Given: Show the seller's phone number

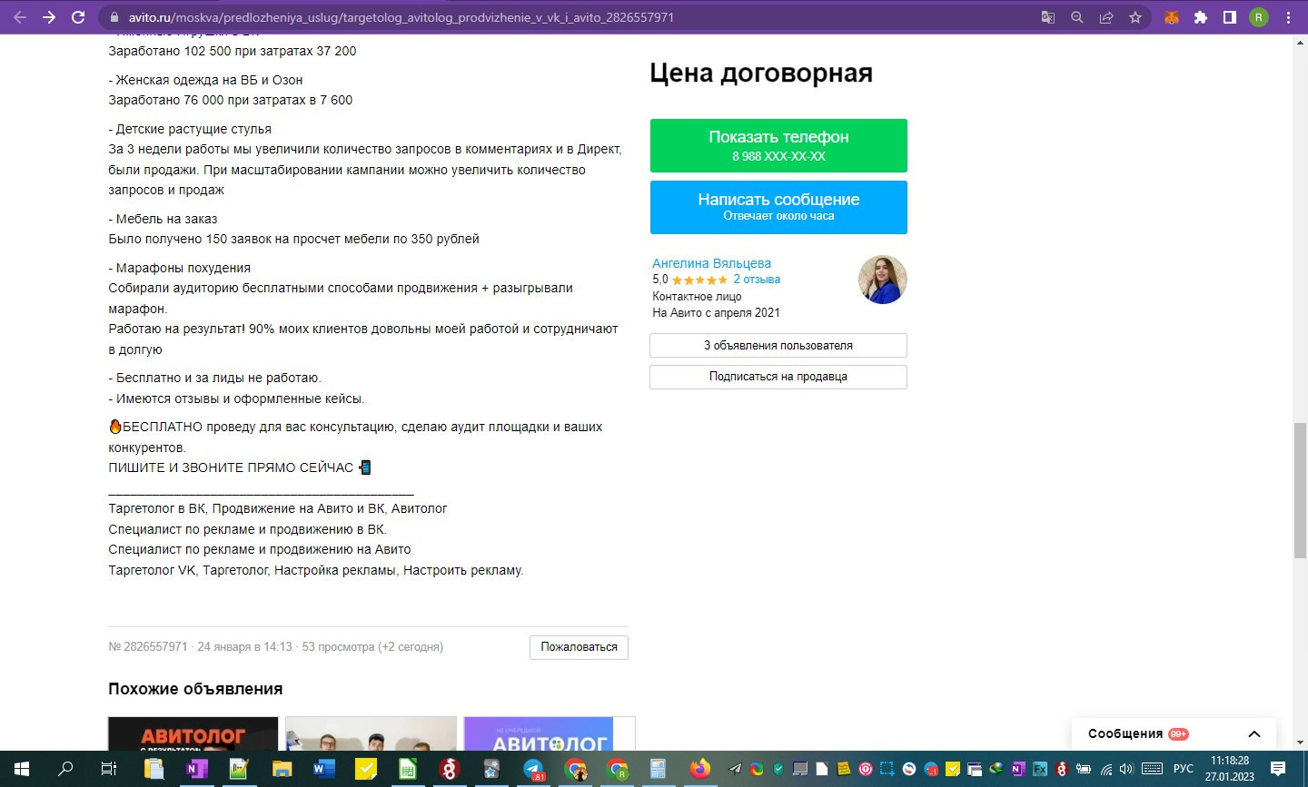Looking at the screenshot, I should (778, 145).
